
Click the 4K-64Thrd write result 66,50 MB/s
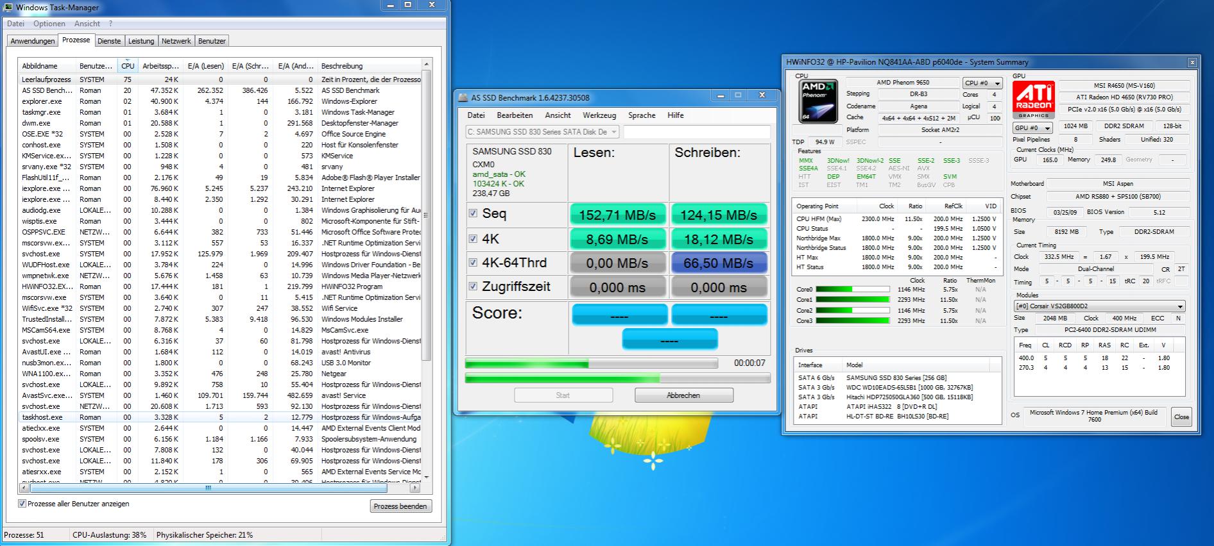(x=719, y=263)
